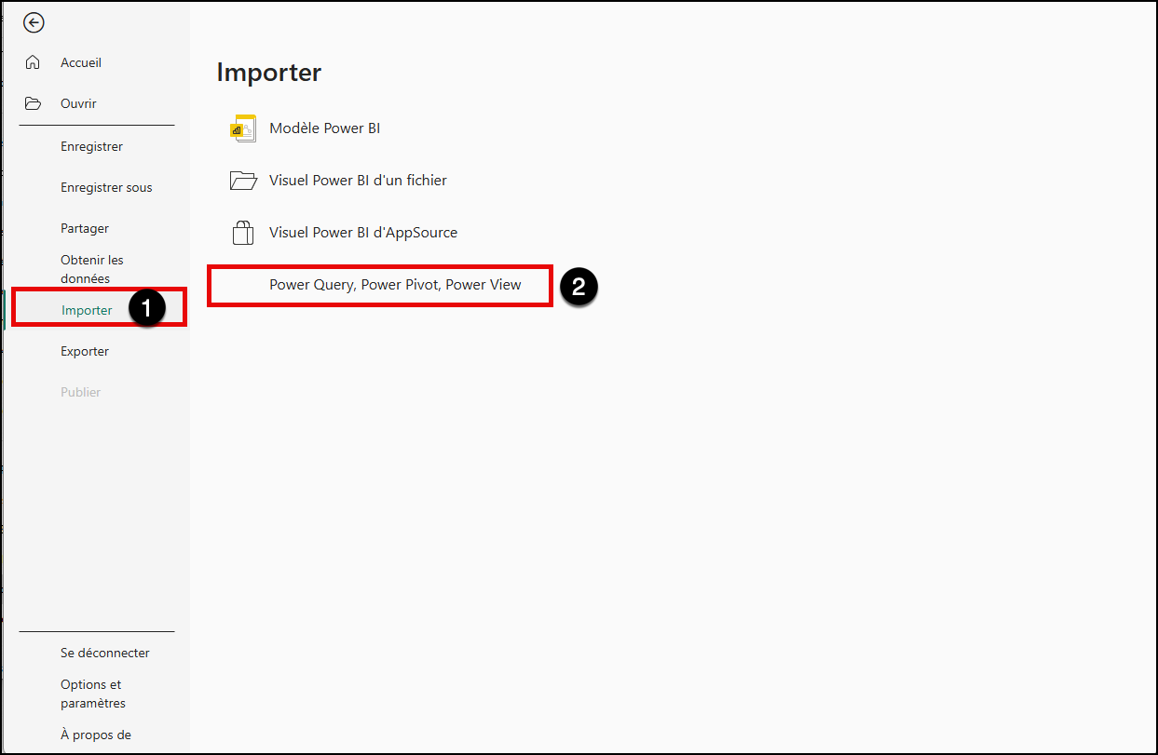Open the Exporter menu item
The width and height of the screenshot is (1158, 755).
pos(85,351)
